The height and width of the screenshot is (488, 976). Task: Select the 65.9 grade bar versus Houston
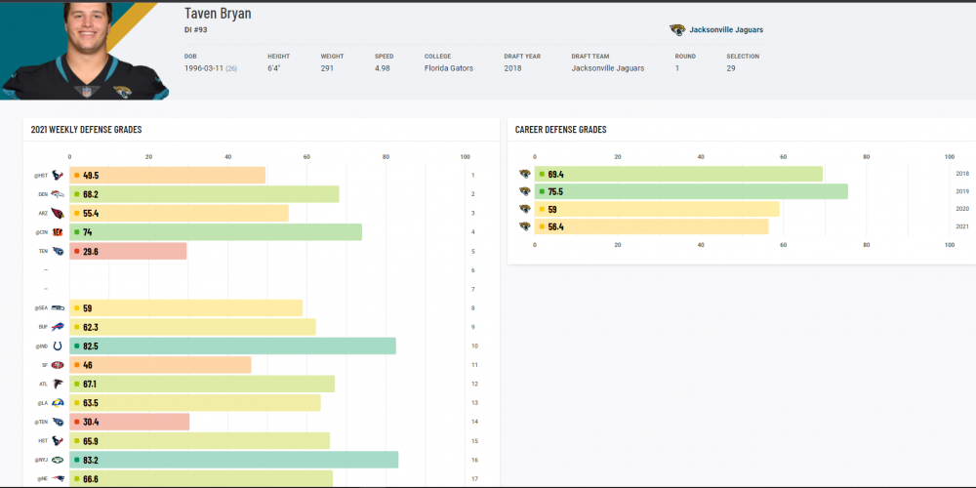coord(200,441)
